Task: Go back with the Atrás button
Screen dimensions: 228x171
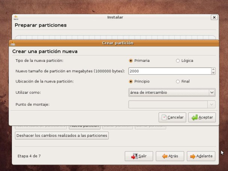Action: pos(170,156)
